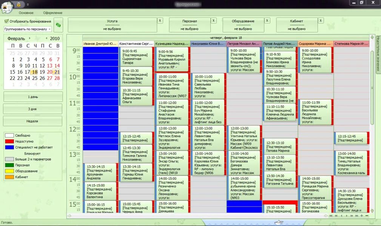Screen dimensions: 381x226
Task: Open Васильева Людмила 11:00-11:59 booking
Action: coord(316,112)
